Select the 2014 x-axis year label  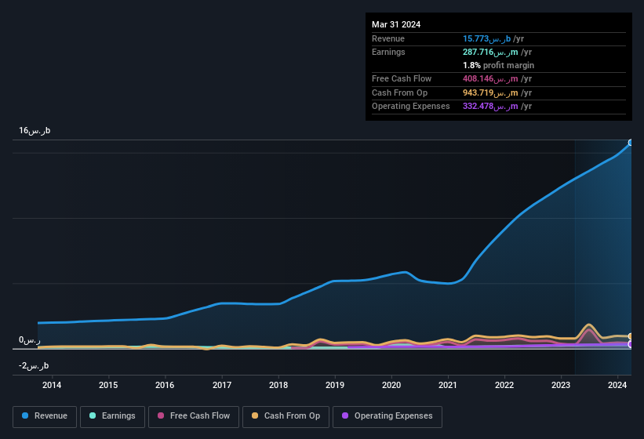pyautogui.click(x=52, y=385)
